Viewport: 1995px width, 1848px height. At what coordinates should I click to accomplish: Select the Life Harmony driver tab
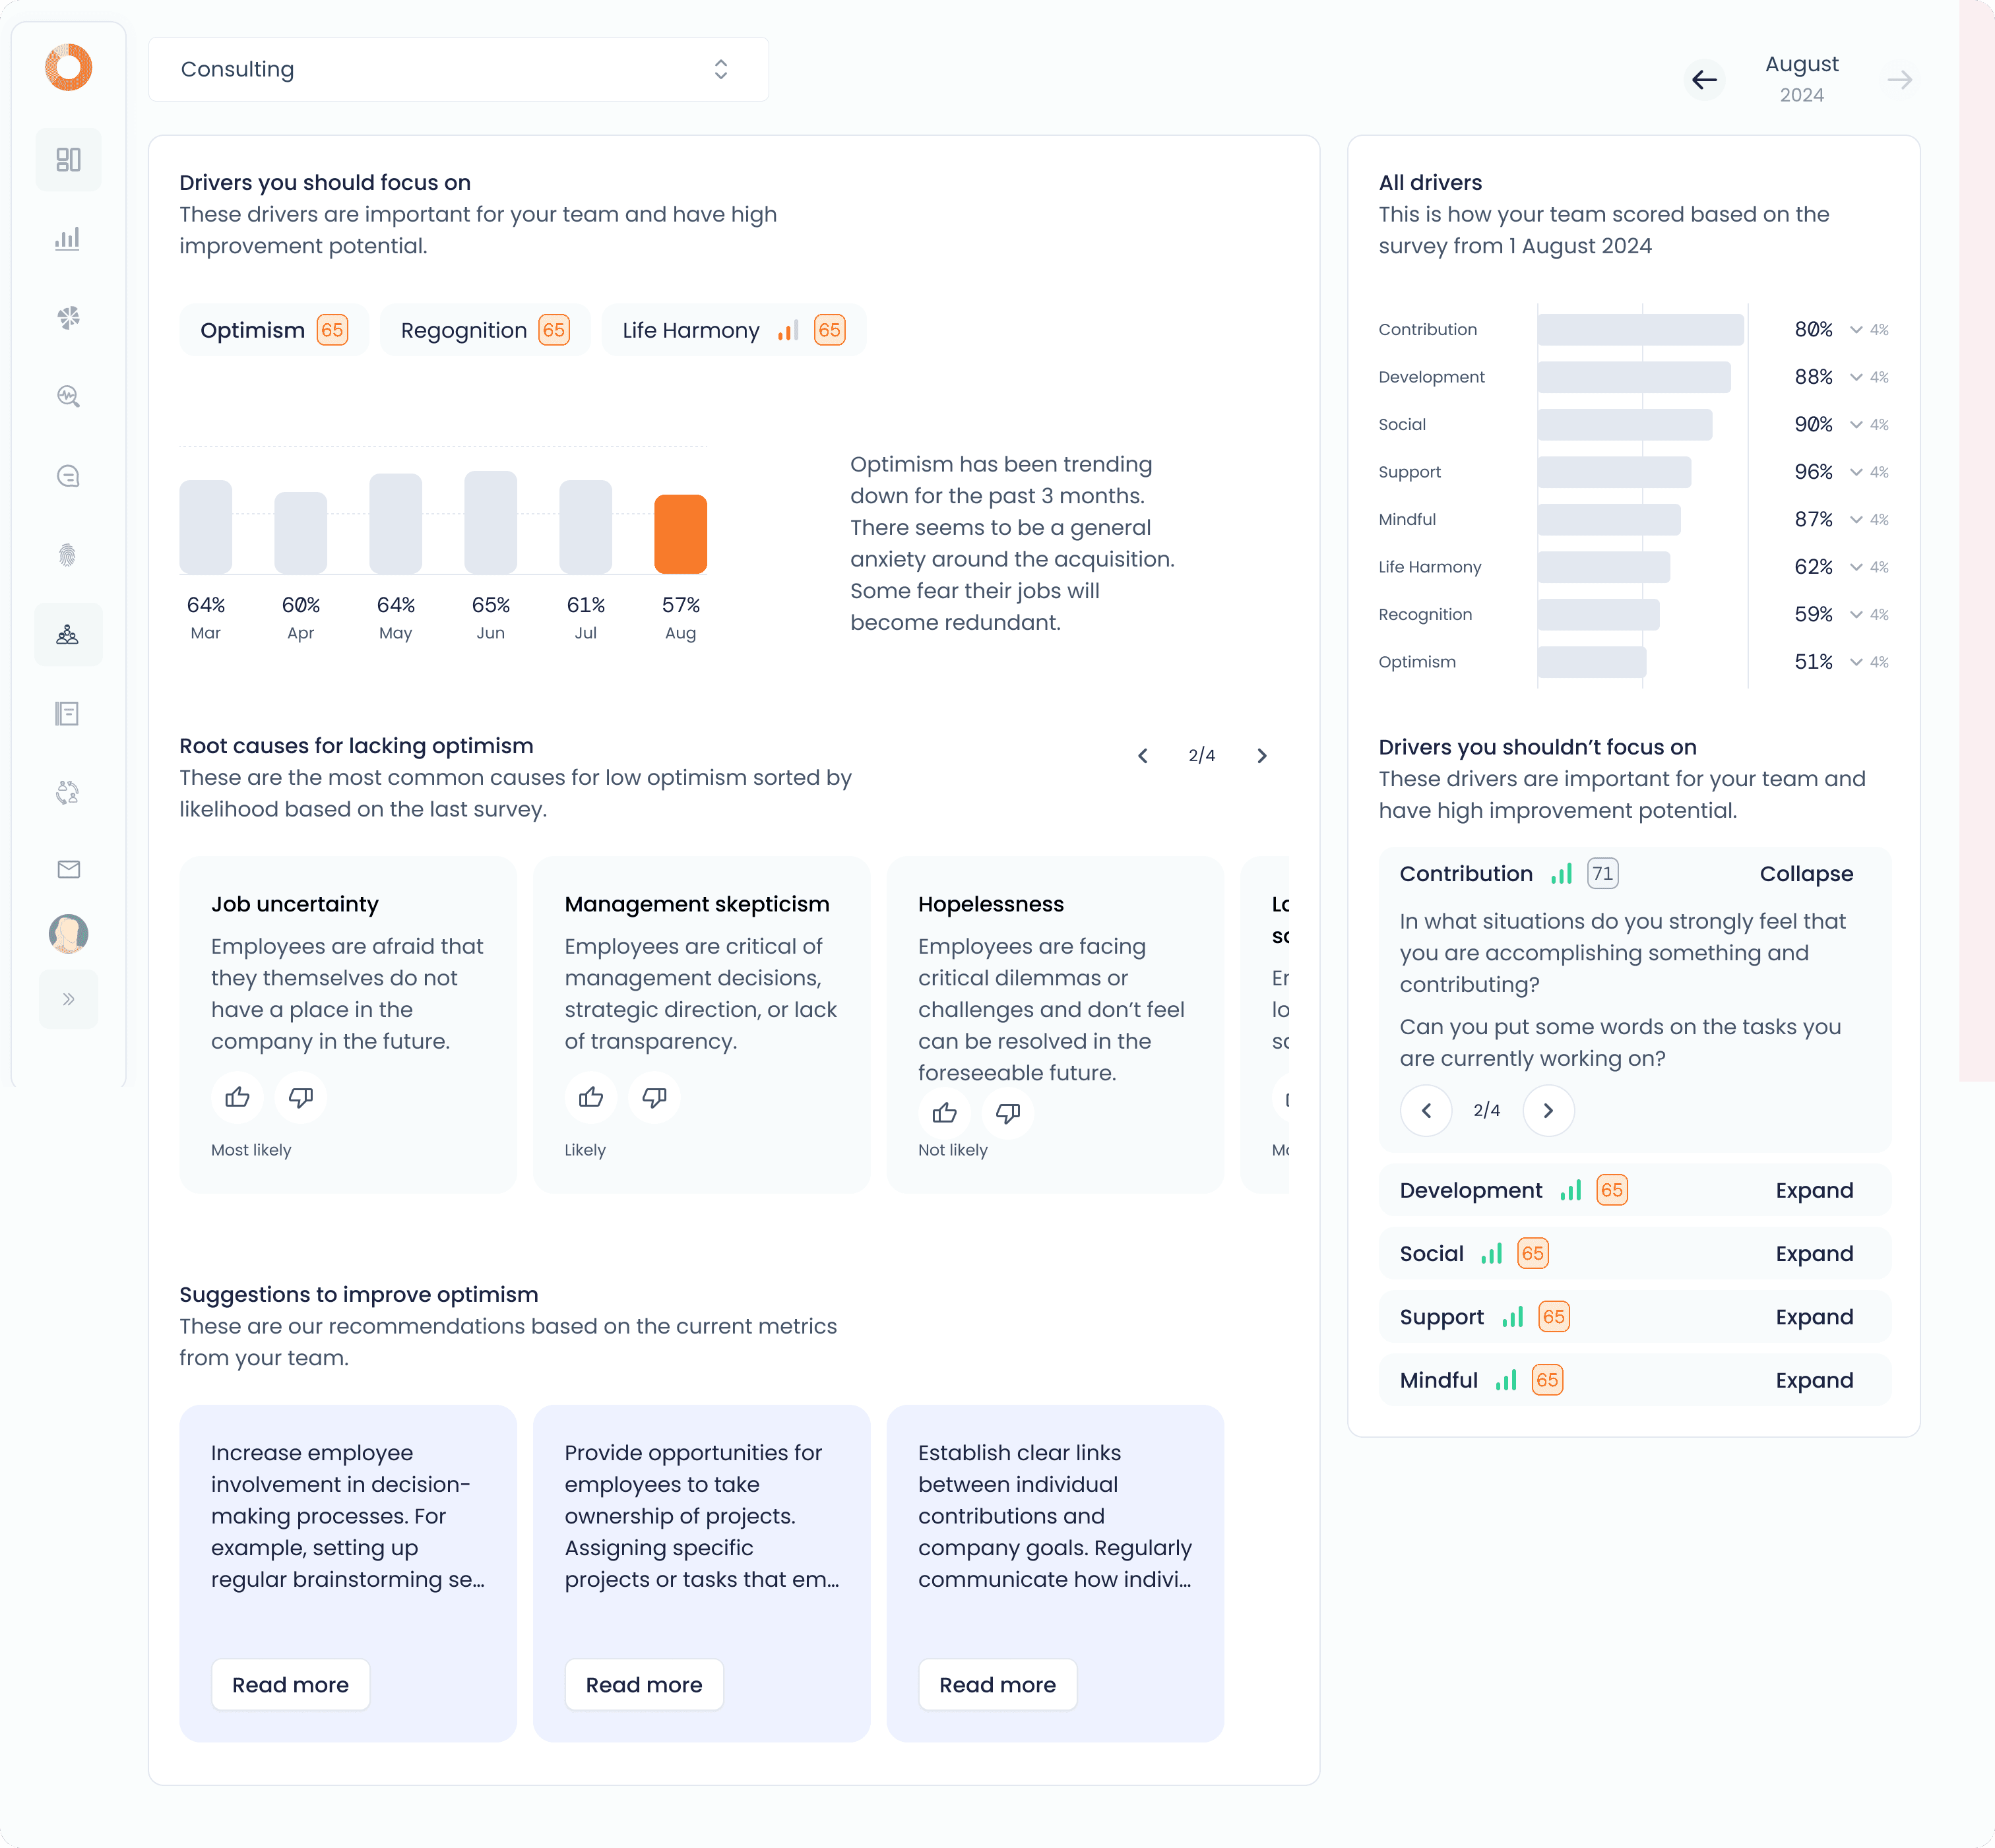[732, 330]
